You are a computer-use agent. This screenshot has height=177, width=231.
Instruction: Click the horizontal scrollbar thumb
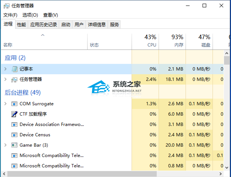pyautogui.click(x=82, y=174)
